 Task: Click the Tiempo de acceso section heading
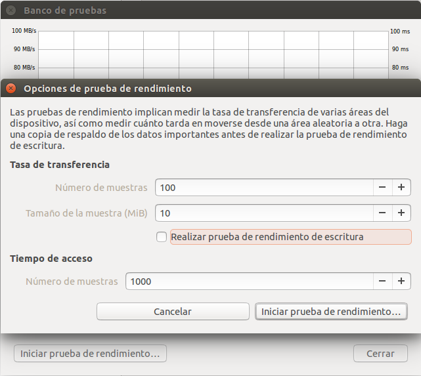coord(51,259)
